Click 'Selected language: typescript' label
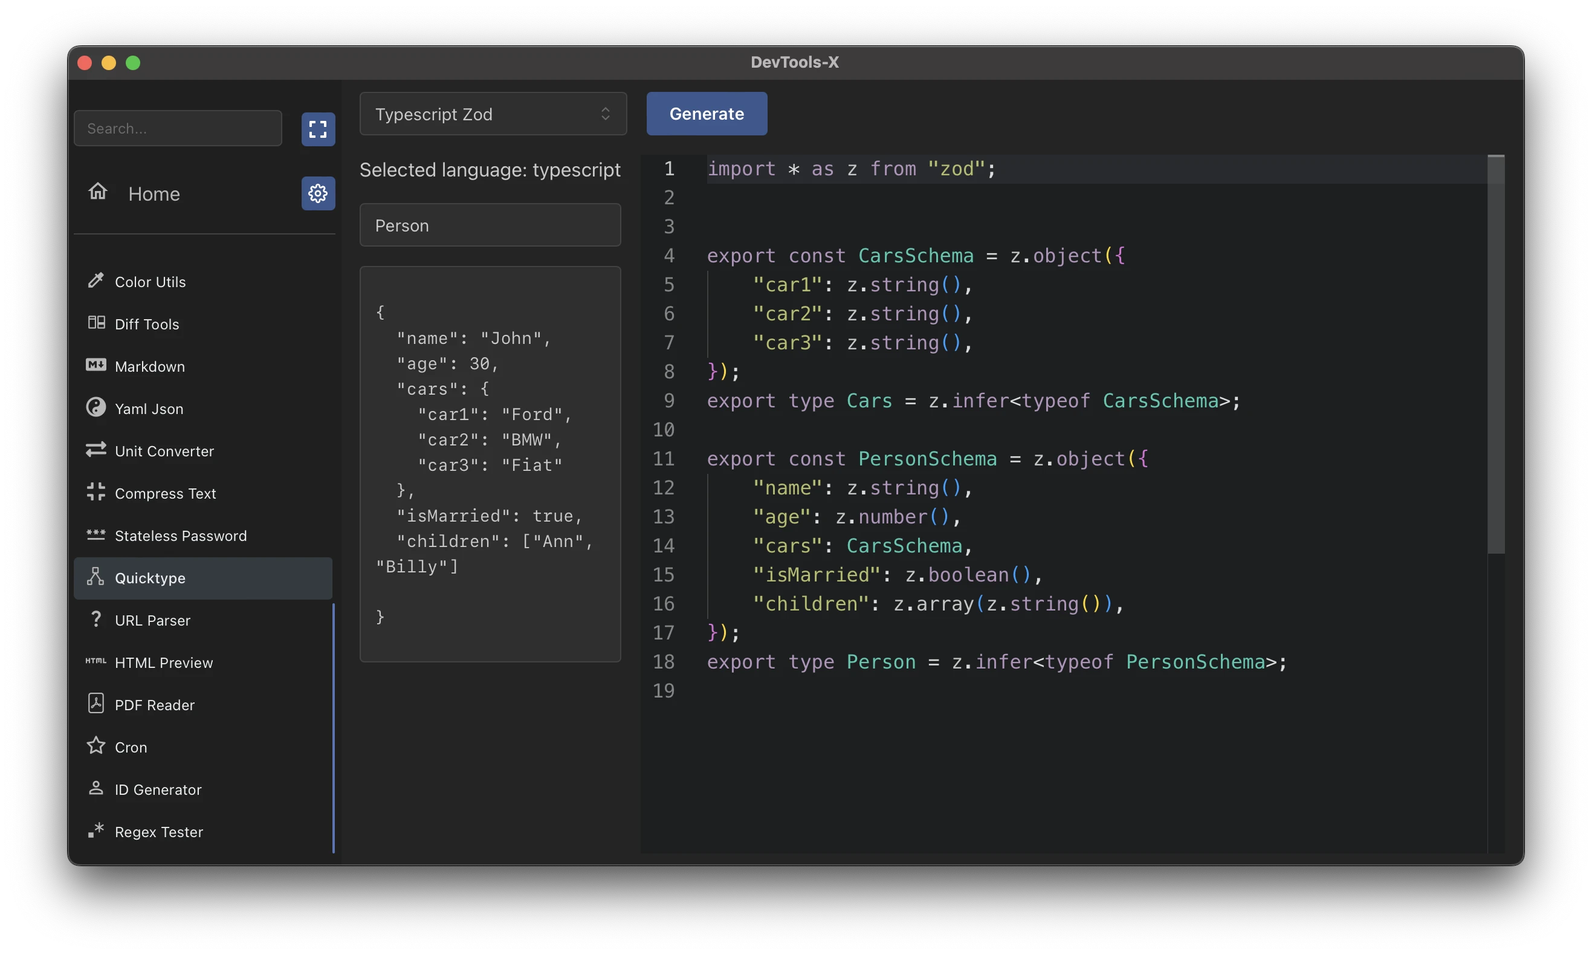 pyautogui.click(x=490, y=170)
